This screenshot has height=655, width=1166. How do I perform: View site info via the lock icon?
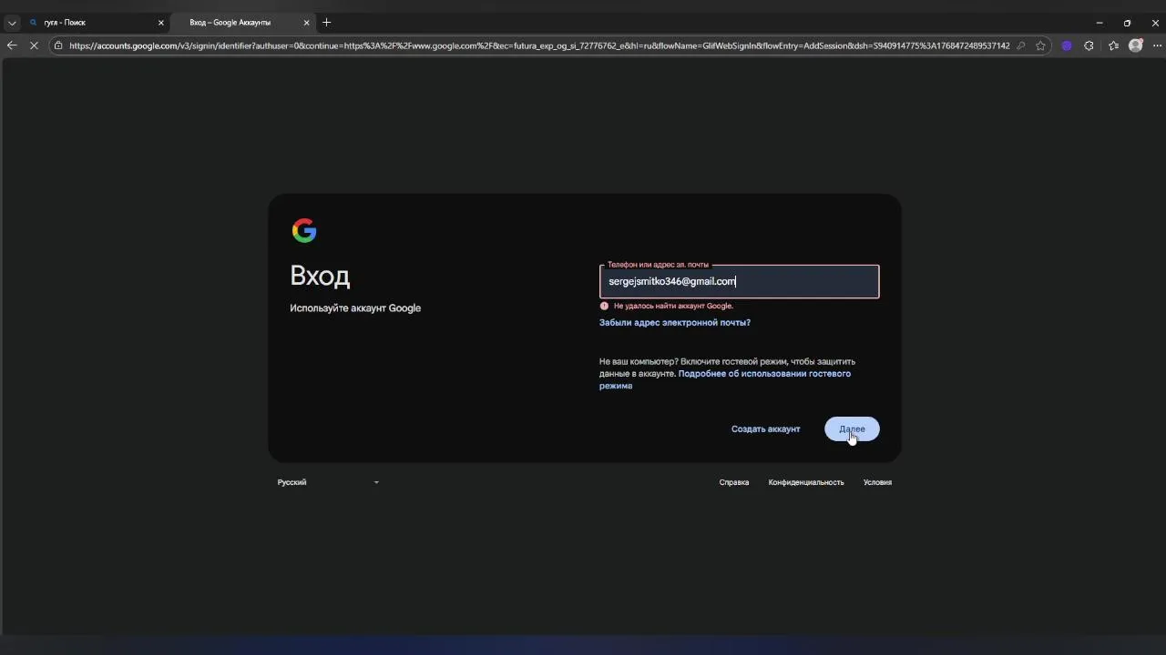58,45
